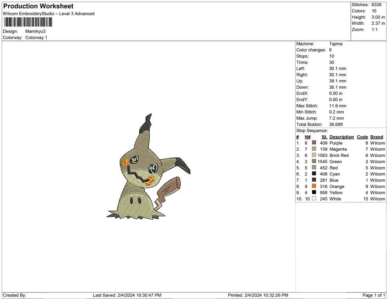Screen dimensions: 388x299
Task: Click the swatch beside 452 Red
Action: pyautogui.click(x=314, y=168)
